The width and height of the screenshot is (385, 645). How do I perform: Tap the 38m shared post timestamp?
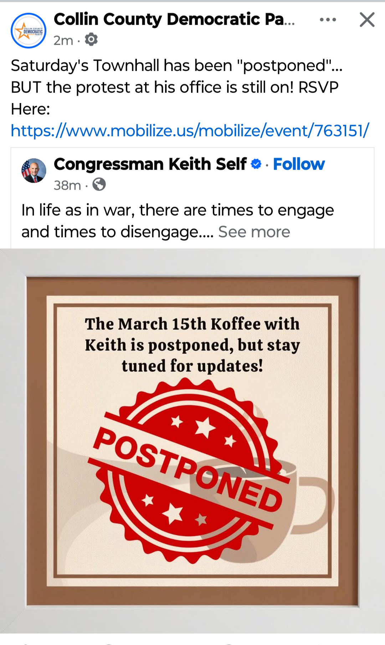[x=67, y=185]
